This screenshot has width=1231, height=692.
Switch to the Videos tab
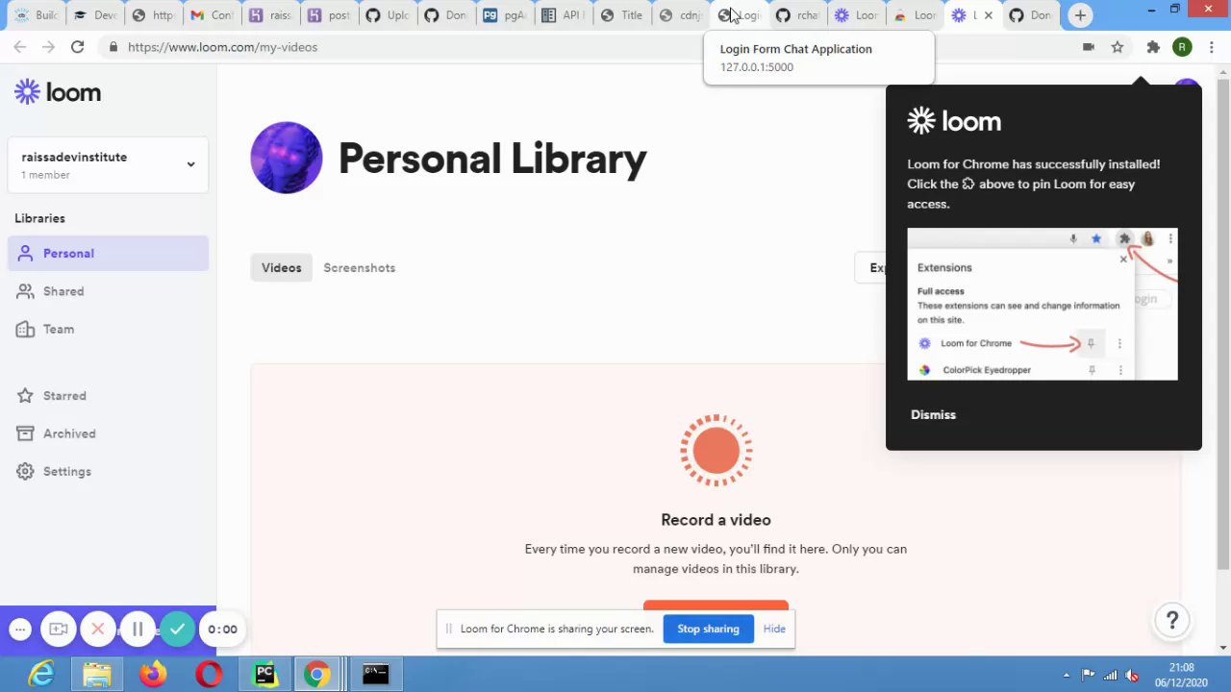[282, 267]
